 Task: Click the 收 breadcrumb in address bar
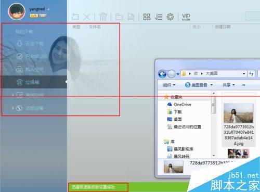[x=196, y=73]
